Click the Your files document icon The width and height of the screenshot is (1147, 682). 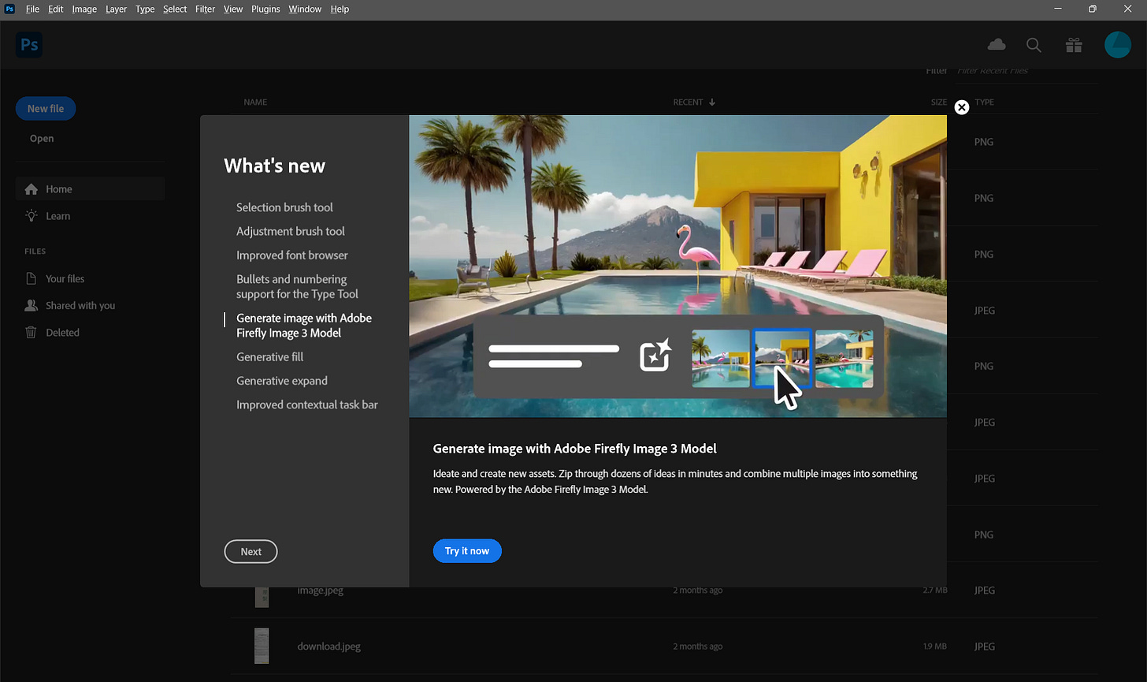32,278
